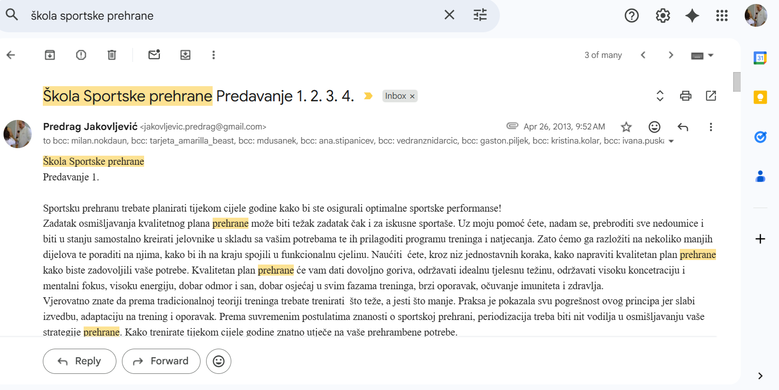This screenshot has width=779, height=390.
Task: Open Google Keep side panel
Action: coord(760,97)
